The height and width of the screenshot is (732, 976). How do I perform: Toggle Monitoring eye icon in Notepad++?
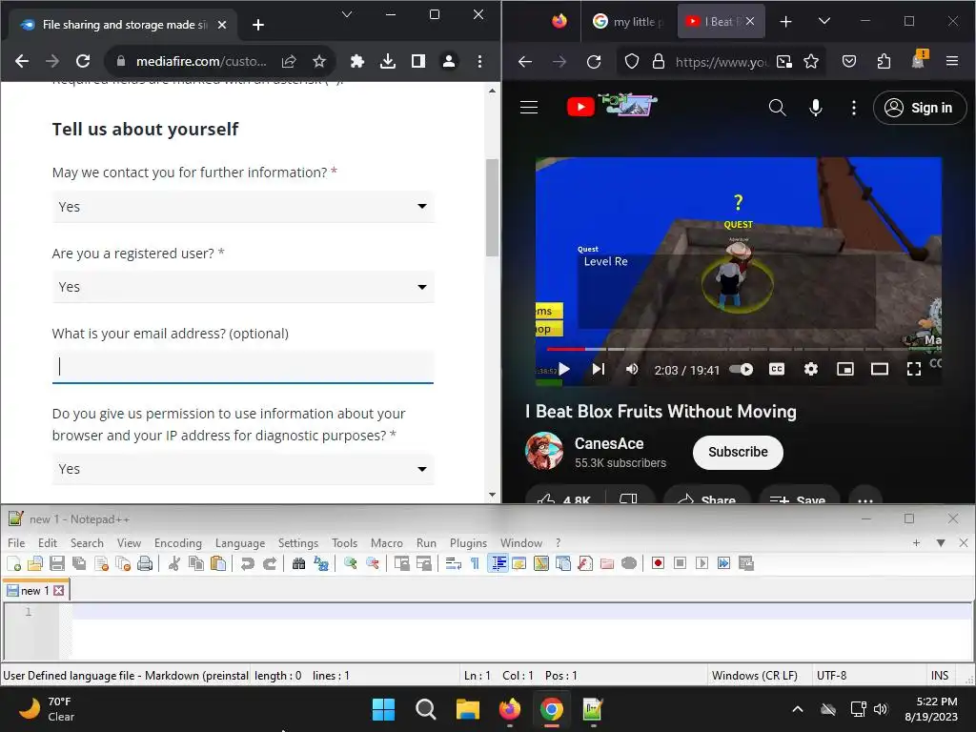tap(629, 563)
